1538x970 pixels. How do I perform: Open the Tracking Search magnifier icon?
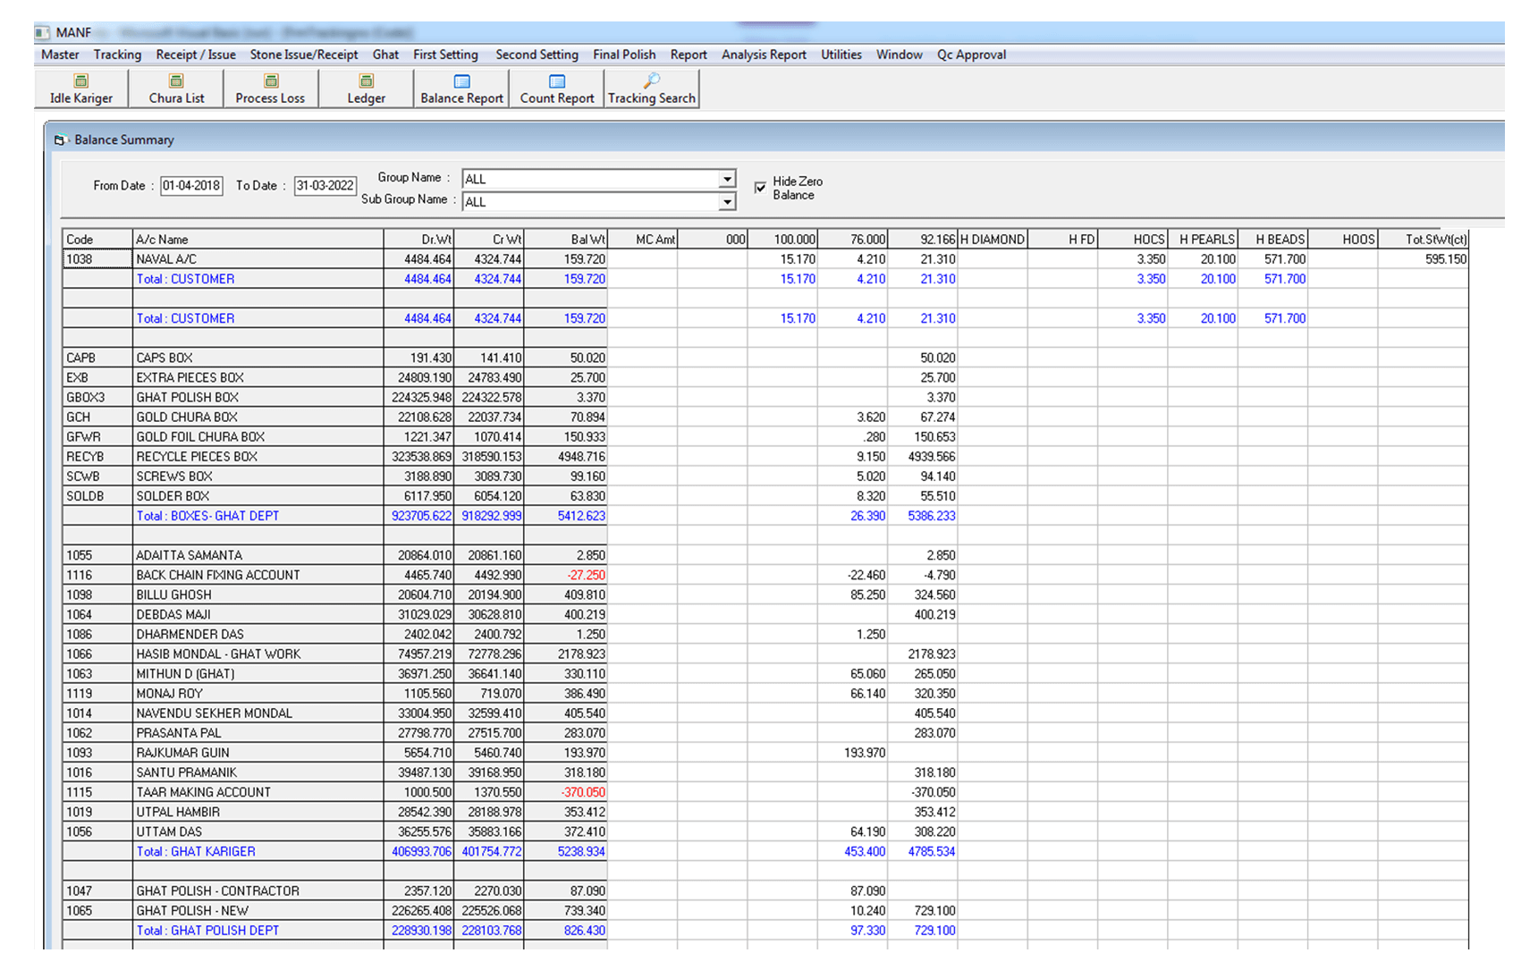[x=652, y=80]
